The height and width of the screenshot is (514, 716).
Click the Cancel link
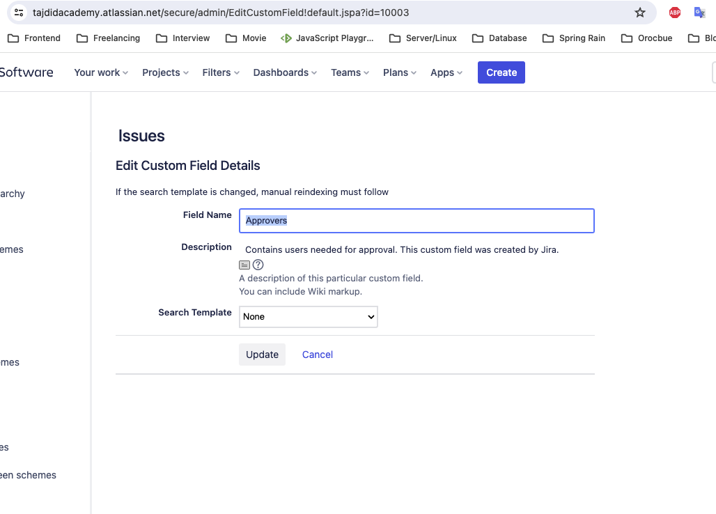[x=318, y=355]
